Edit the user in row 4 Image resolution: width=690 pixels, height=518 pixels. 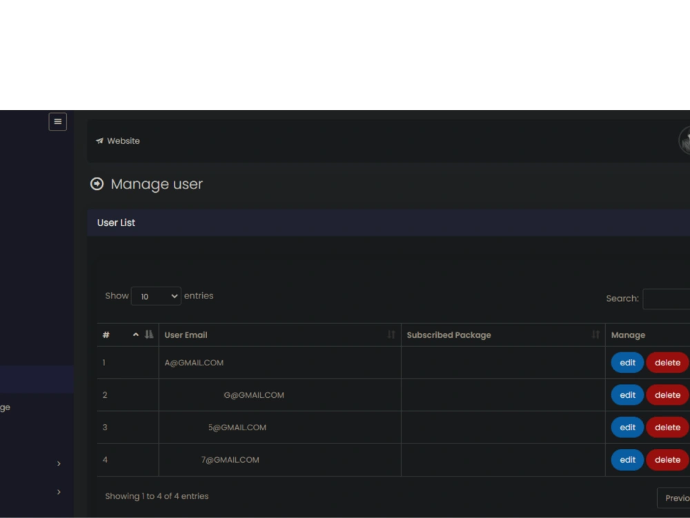[x=627, y=460]
